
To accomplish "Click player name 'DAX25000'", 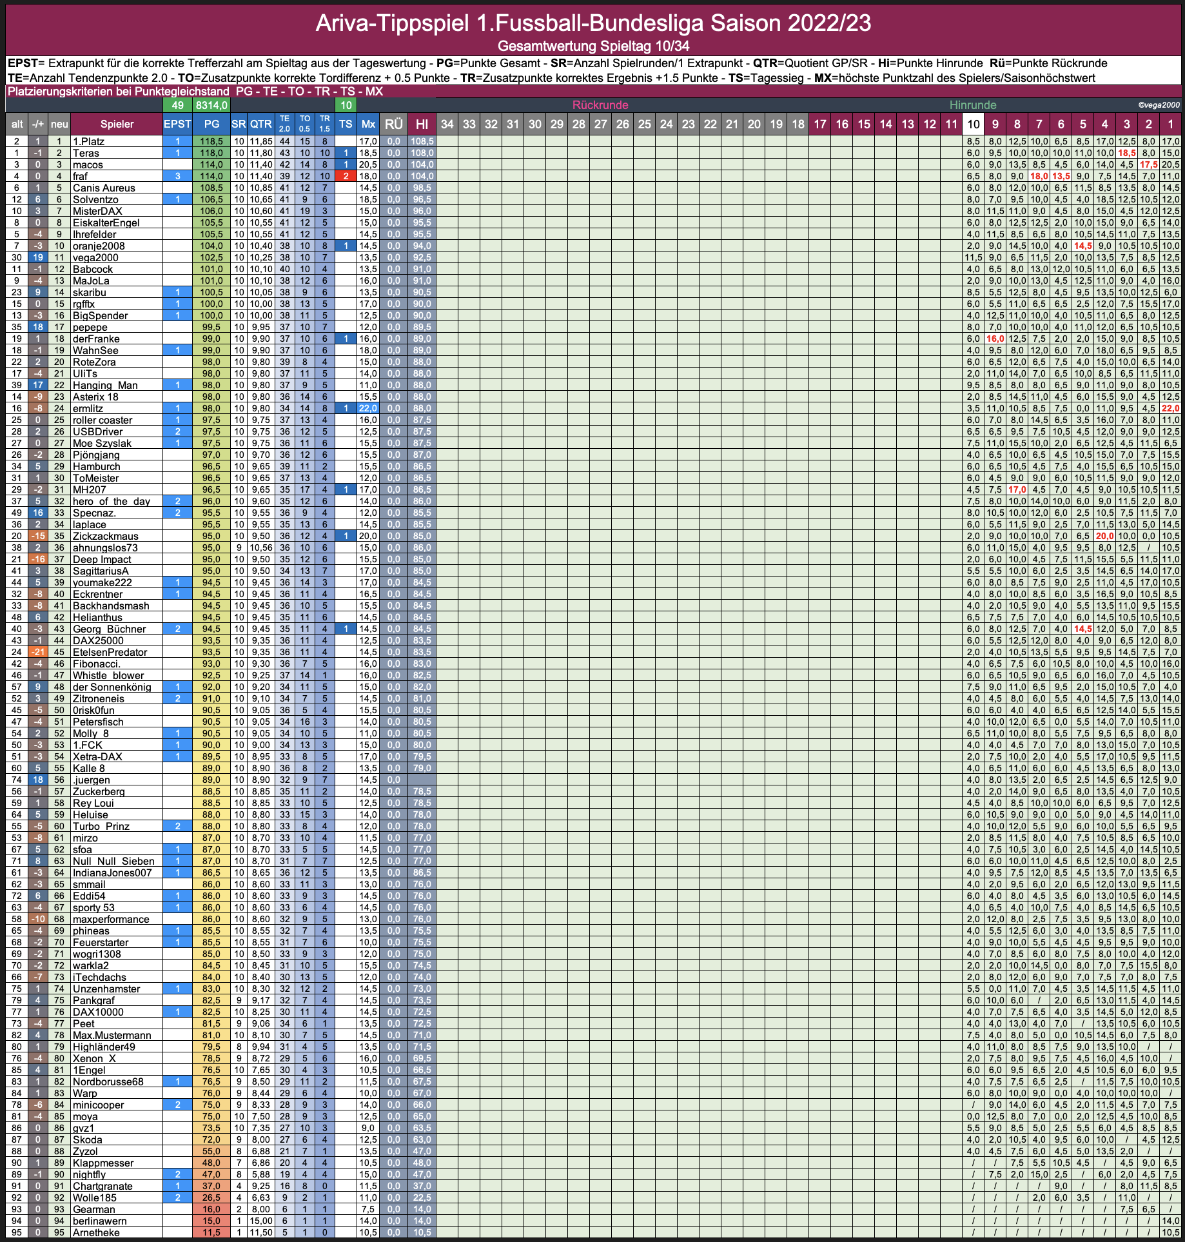I will [98, 640].
